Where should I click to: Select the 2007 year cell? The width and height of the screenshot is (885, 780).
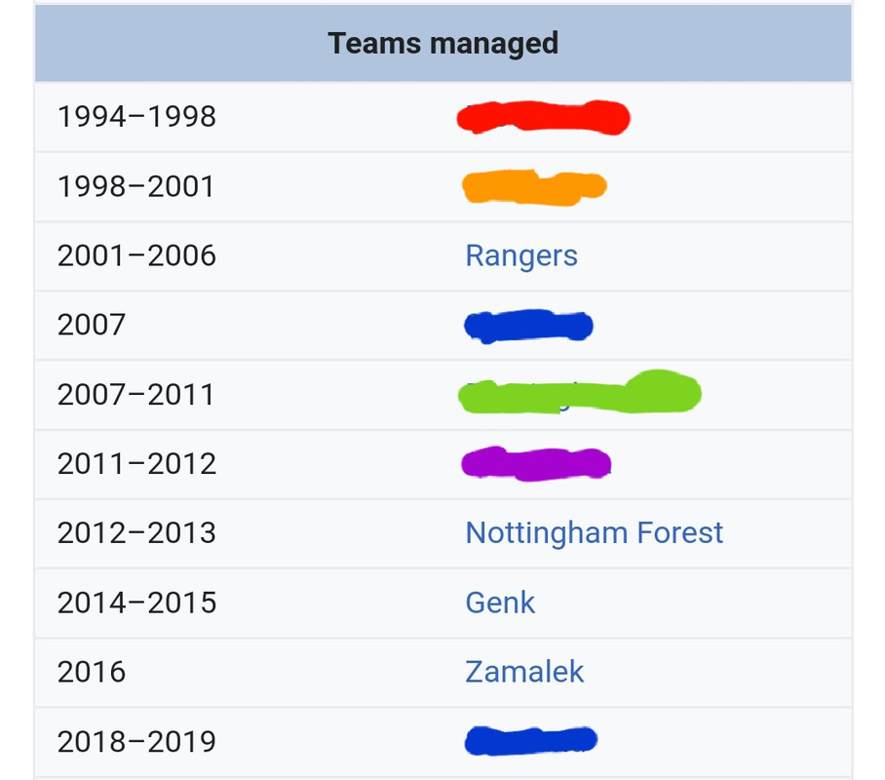click(x=92, y=326)
